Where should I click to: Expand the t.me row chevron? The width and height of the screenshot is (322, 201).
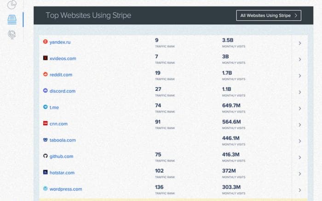tap(300, 108)
